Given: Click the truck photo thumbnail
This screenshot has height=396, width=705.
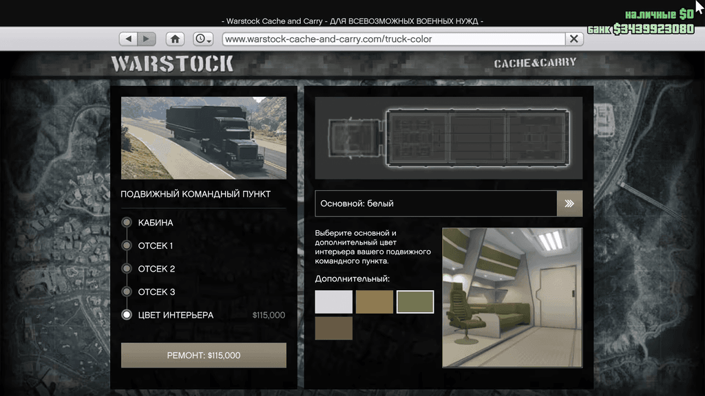Looking at the screenshot, I should (204, 137).
